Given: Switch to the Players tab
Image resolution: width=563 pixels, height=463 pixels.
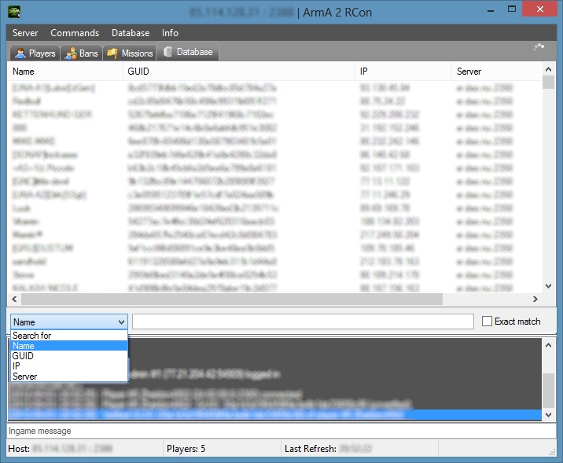Looking at the screenshot, I should point(35,53).
